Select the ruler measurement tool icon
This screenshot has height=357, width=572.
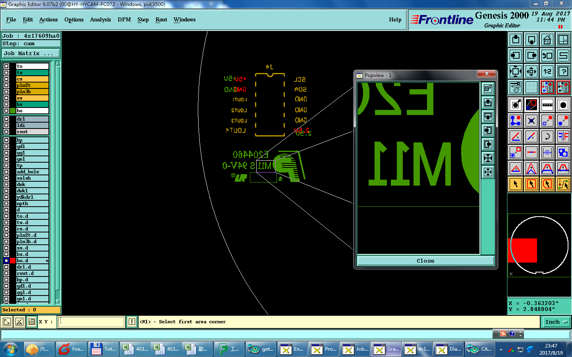coord(547,105)
